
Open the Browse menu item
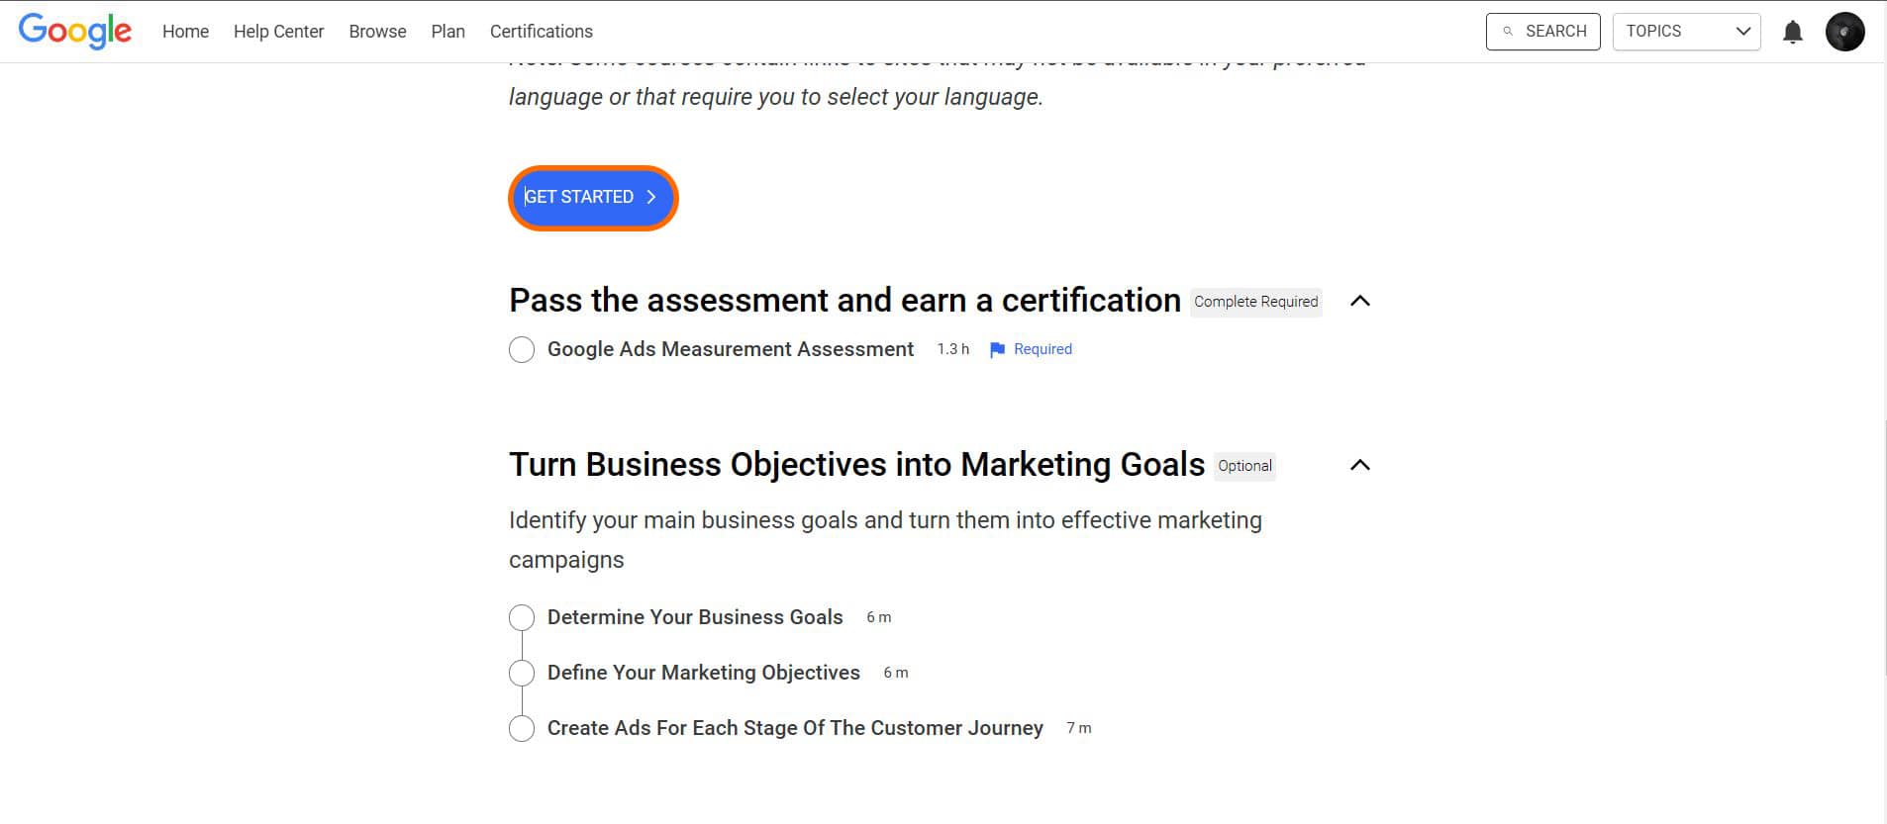pyautogui.click(x=377, y=32)
